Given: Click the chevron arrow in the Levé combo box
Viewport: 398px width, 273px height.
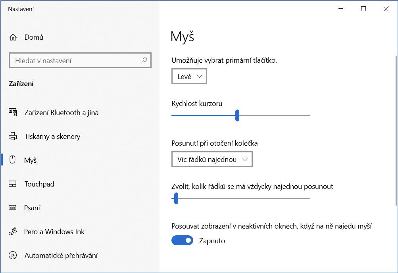Looking at the screenshot, I should tap(199, 76).
